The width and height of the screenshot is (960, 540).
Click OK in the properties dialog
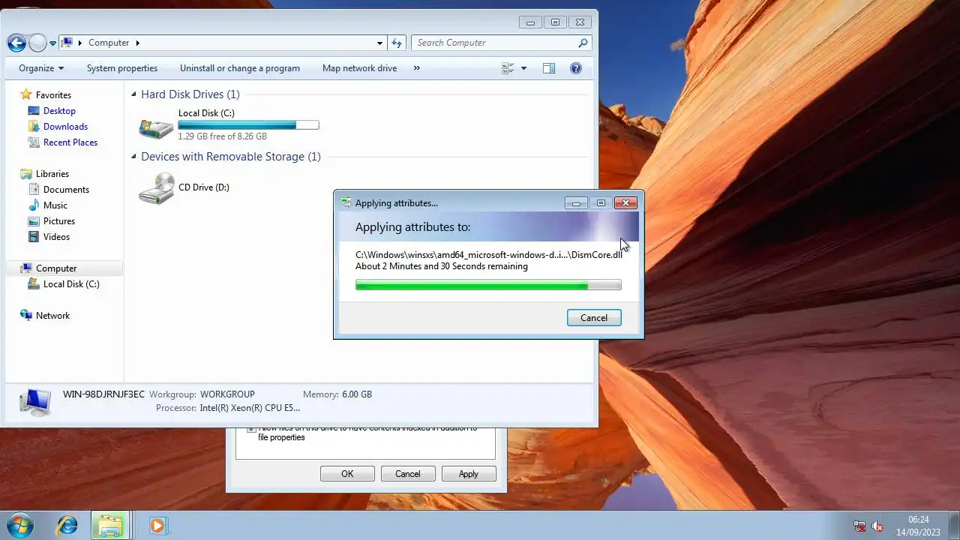[x=347, y=474]
